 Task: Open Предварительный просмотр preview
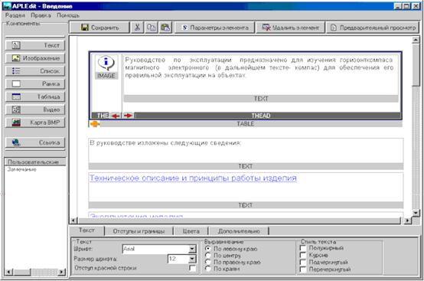point(373,28)
